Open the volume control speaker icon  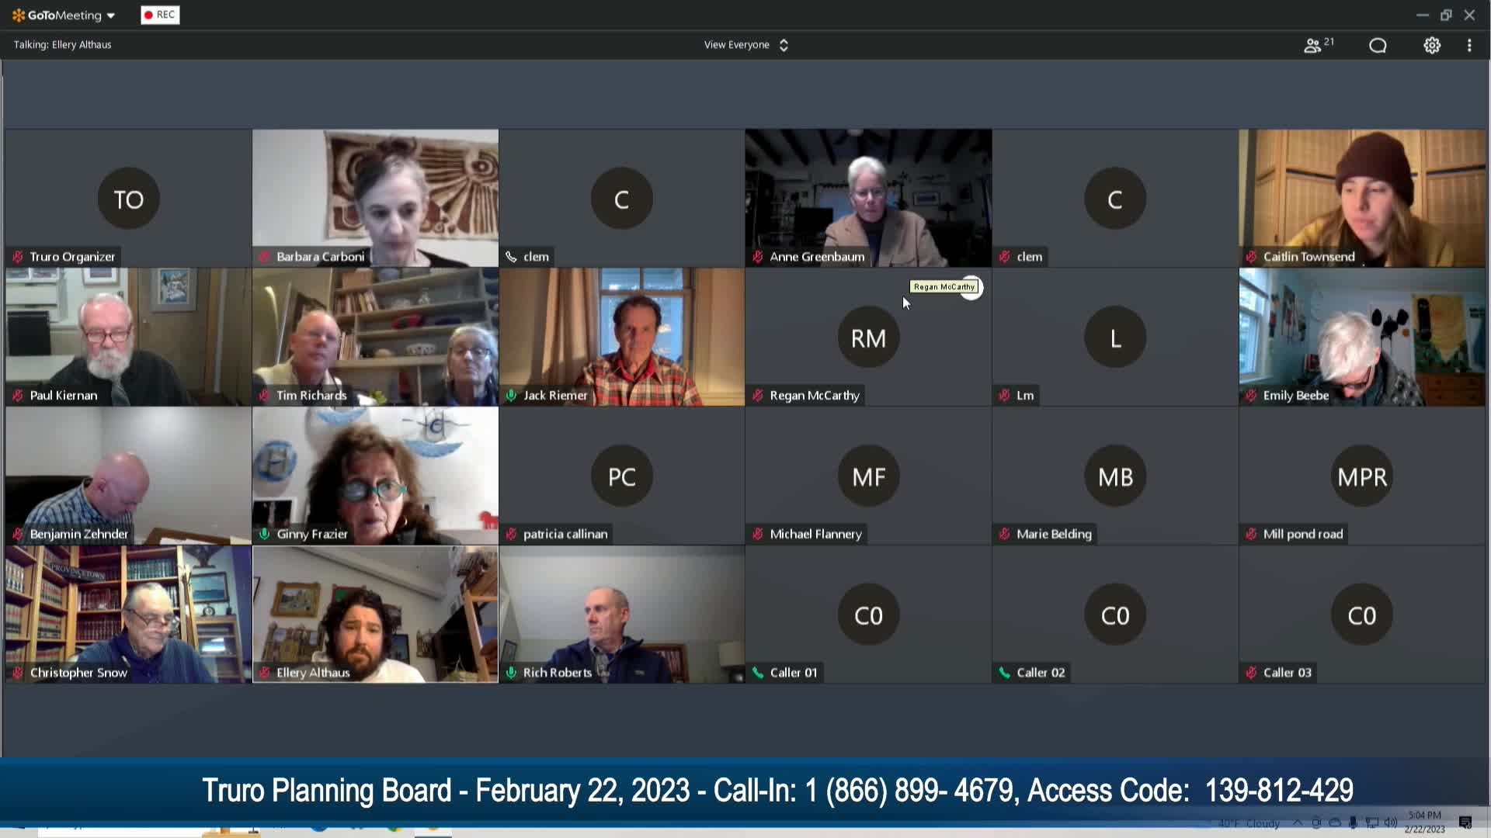point(1390,823)
